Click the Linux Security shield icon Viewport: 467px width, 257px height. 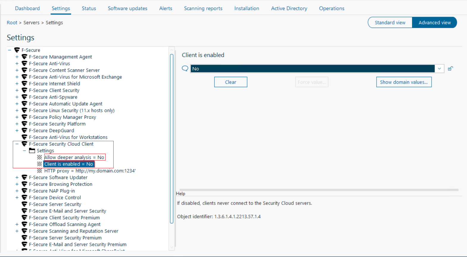[24, 110]
